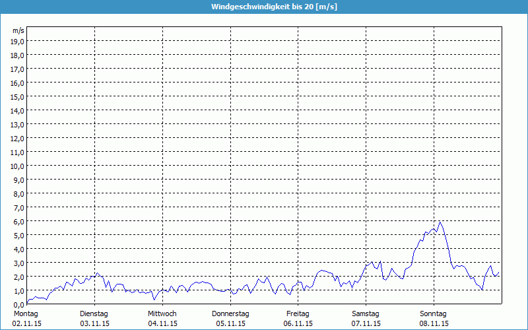The image size is (528, 330).
Task: Click the '19,0' y-axis value
Action: coord(17,42)
